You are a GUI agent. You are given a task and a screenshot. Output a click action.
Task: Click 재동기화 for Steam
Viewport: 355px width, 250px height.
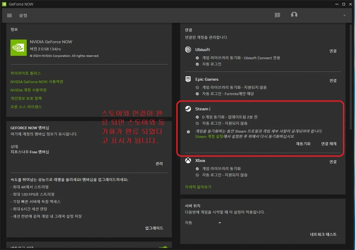point(303,144)
